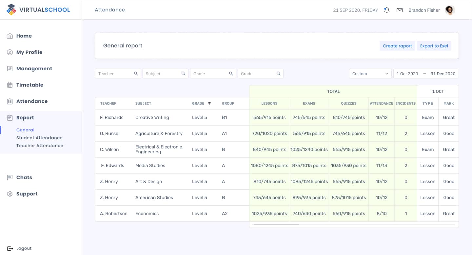
Task: Click Brandon Fisher's avatar photo
Action: (450, 10)
